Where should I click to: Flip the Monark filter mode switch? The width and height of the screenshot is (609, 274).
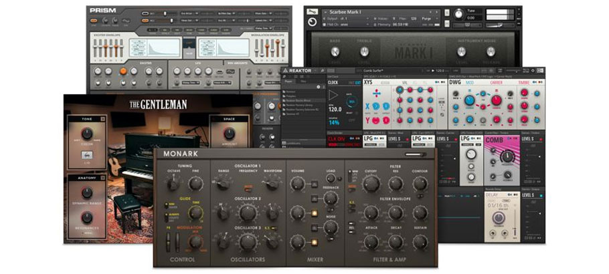(x=351, y=176)
